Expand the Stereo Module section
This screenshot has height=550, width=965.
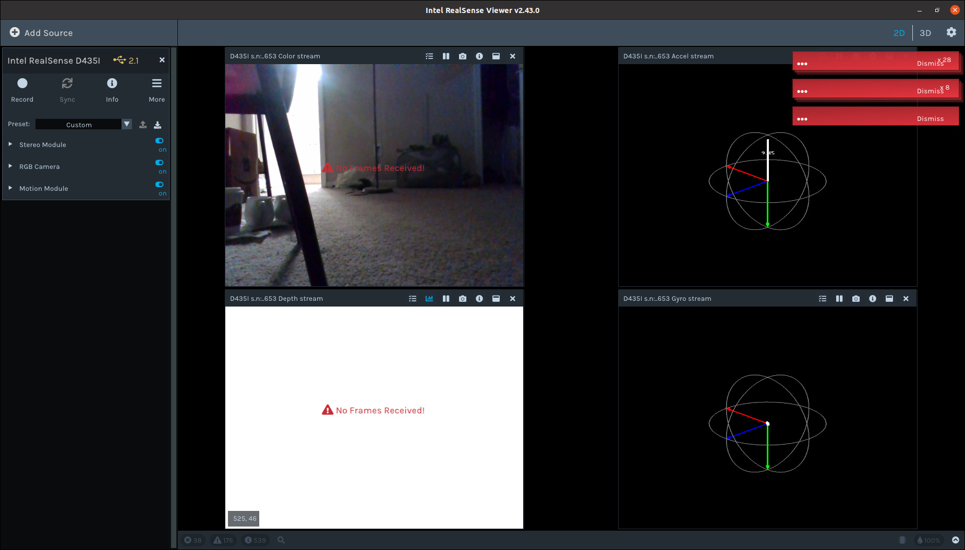point(10,144)
